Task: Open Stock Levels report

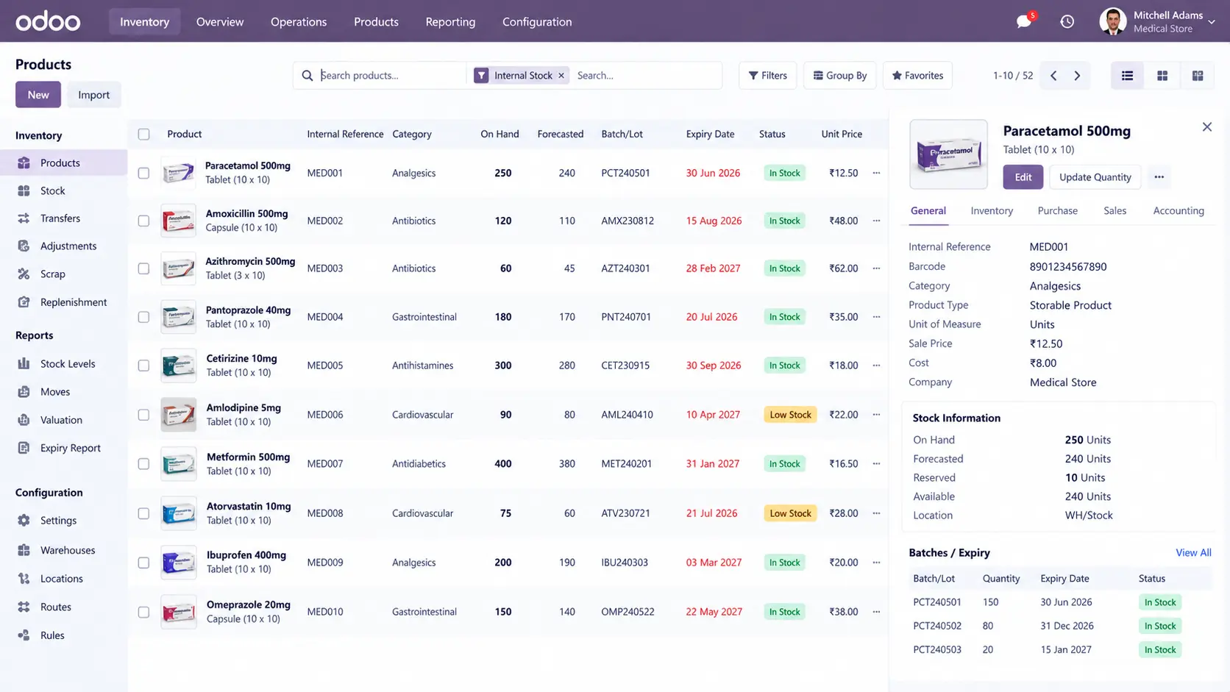Action: click(63, 363)
